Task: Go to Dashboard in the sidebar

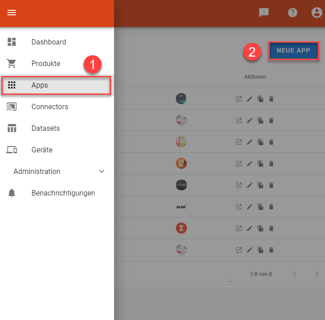Action: pos(57,42)
